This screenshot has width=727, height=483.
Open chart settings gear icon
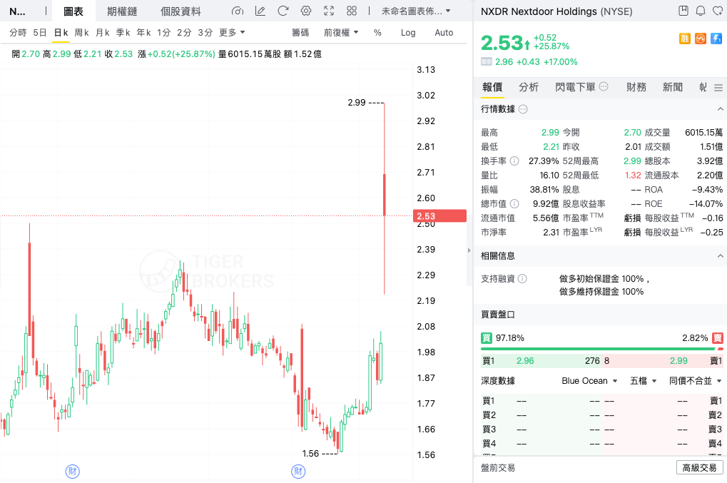click(306, 11)
